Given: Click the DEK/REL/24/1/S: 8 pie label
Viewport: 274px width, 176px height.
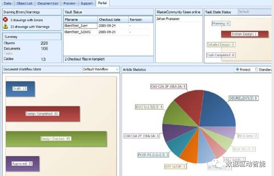Looking at the screenshot, I should click(x=244, y=98).
